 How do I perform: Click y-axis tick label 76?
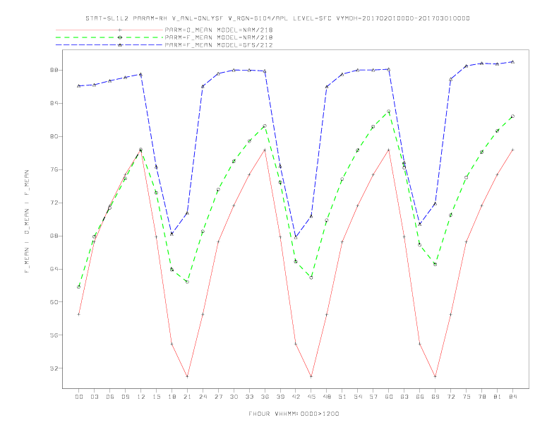click(x=54, y=169)
